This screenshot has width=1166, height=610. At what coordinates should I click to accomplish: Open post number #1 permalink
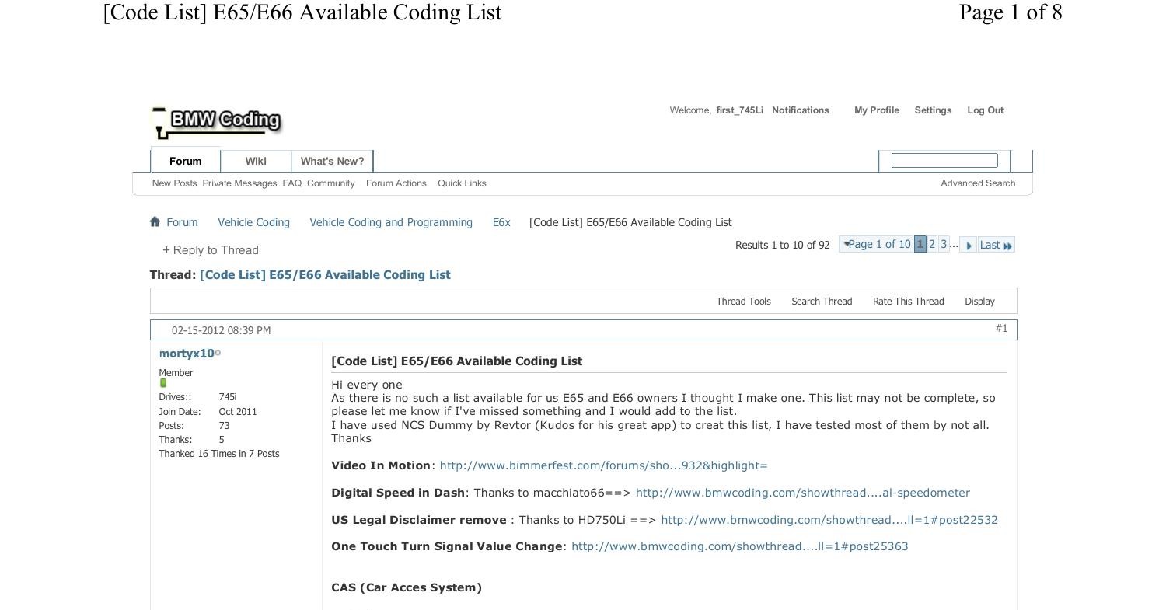(1001, 329)
